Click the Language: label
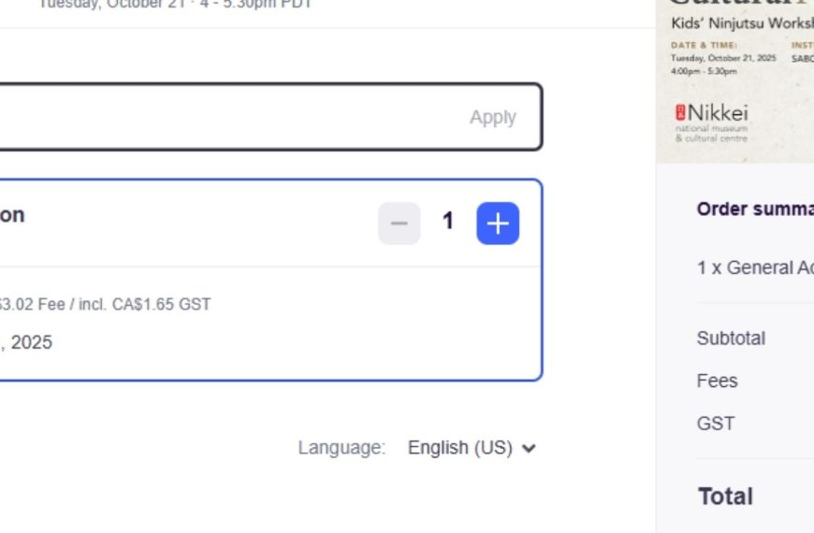The width and height of the screenshot is (814, 533). (x=342, y=448)
